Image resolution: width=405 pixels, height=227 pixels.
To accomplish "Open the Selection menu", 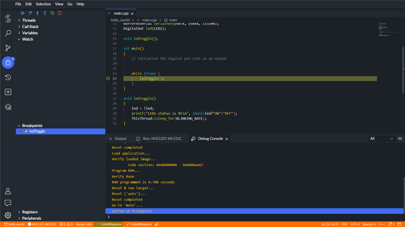I will click(x=43, y=4).
